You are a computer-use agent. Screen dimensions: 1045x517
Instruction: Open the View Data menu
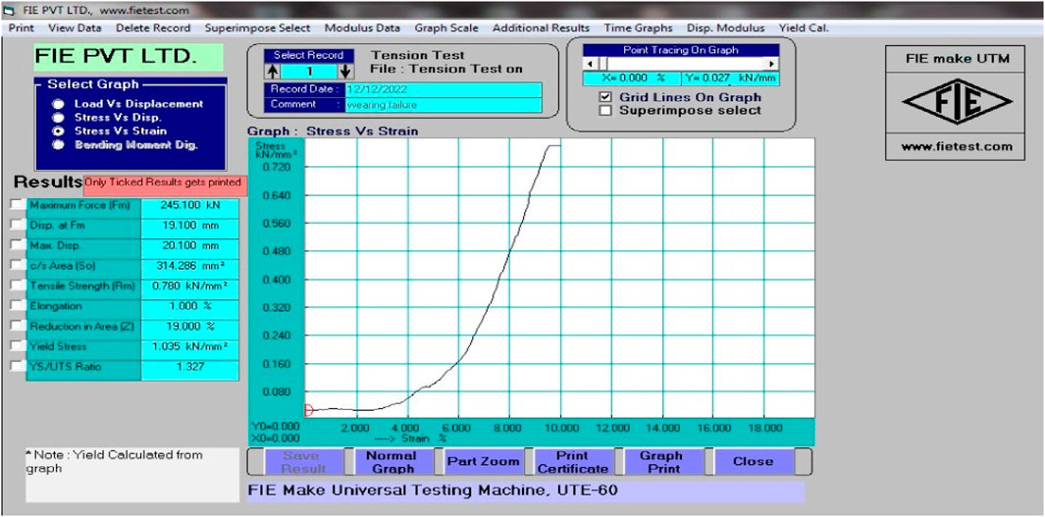click(75, 28)
